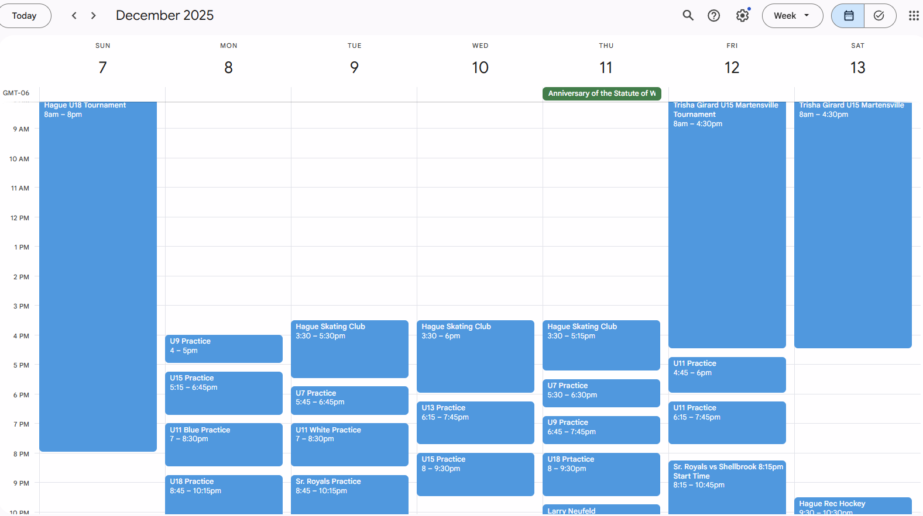Expand the Week view dropdown

[792, 16]
